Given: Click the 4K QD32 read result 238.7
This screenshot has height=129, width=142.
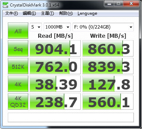Looking at the screenshot, I should coord(55,101).
